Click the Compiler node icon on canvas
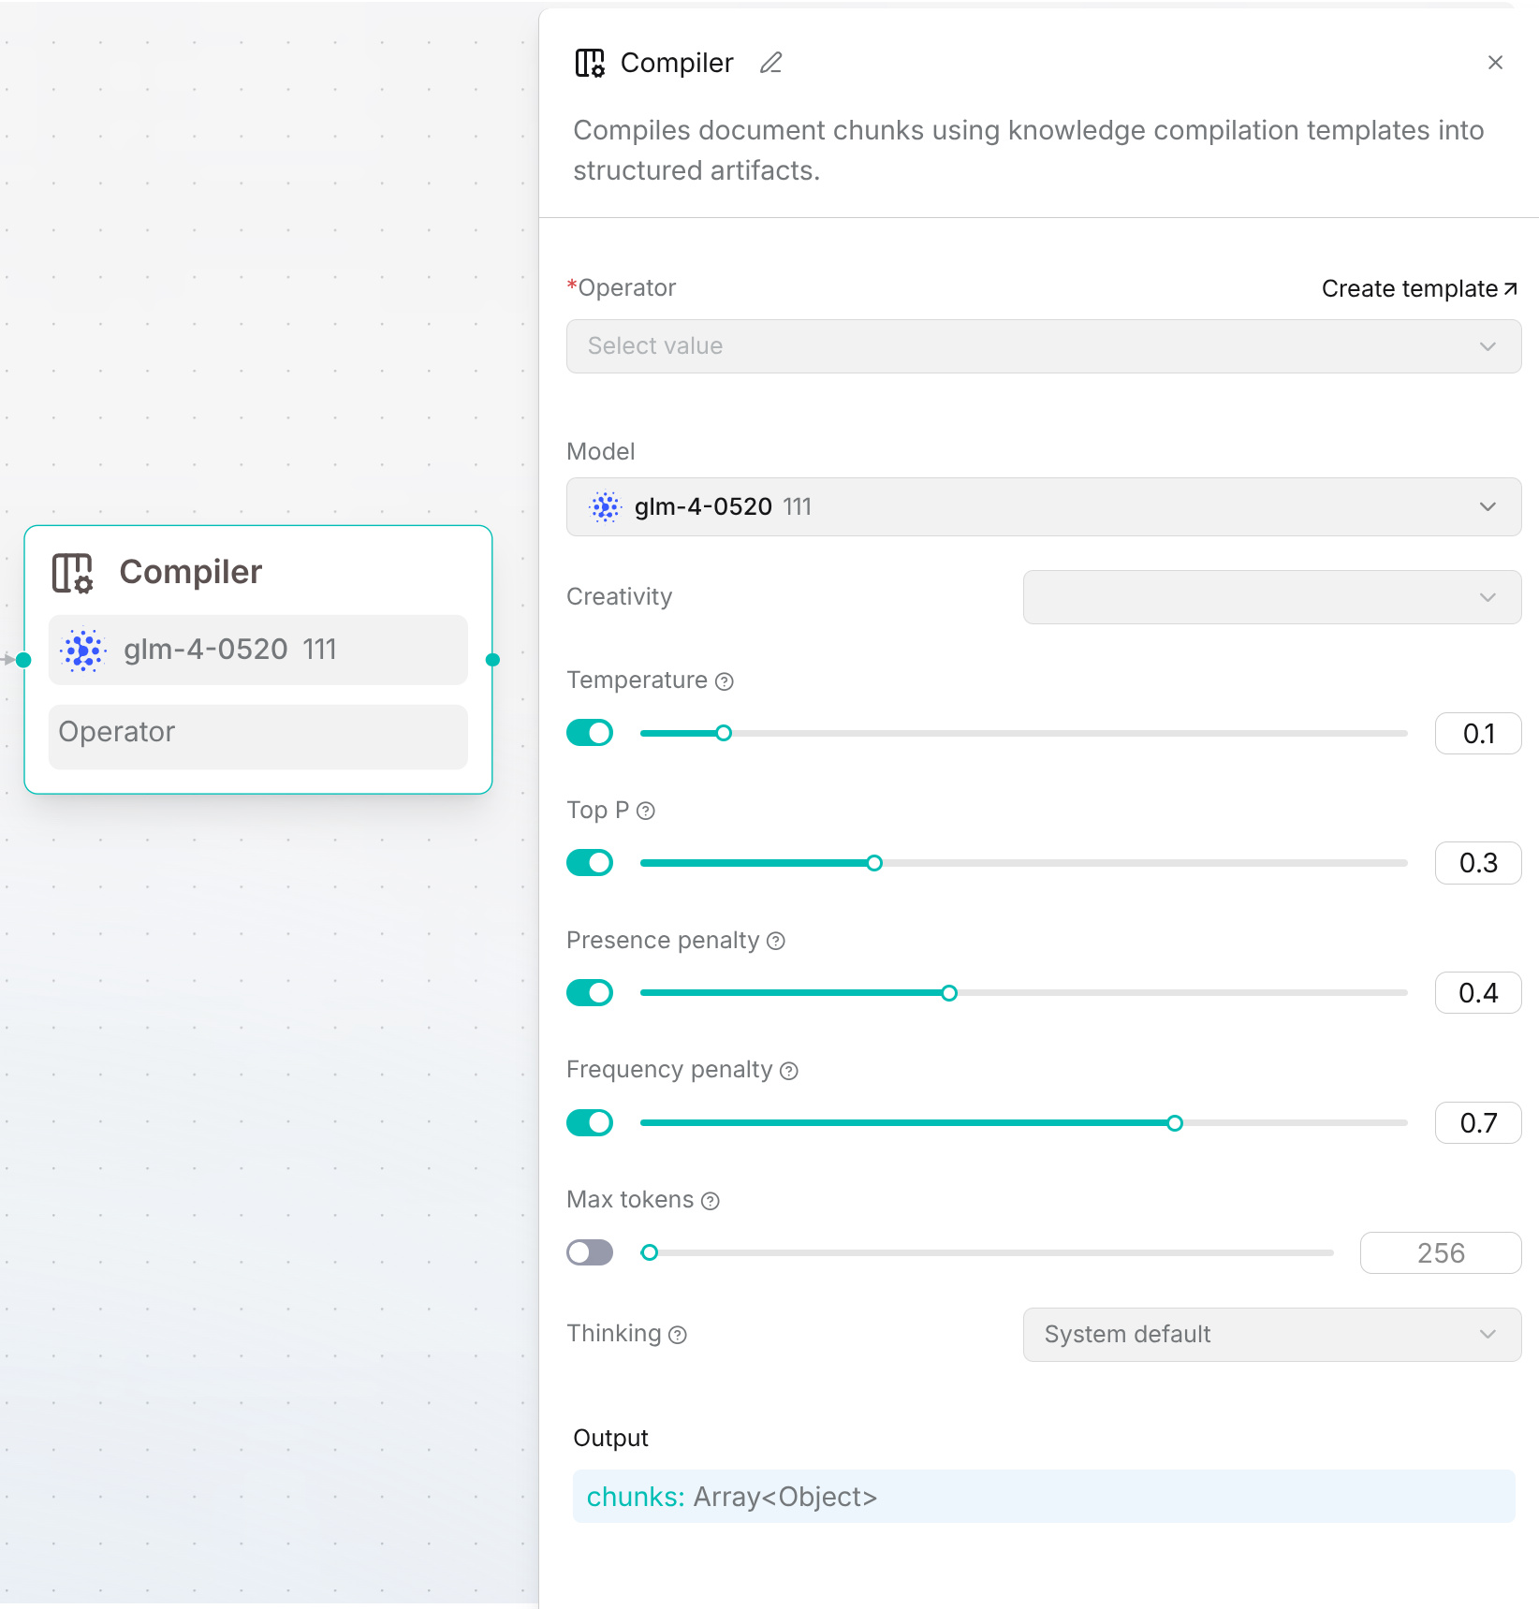This screenshot has width=1539, height=1609. (x=72, y=572)
